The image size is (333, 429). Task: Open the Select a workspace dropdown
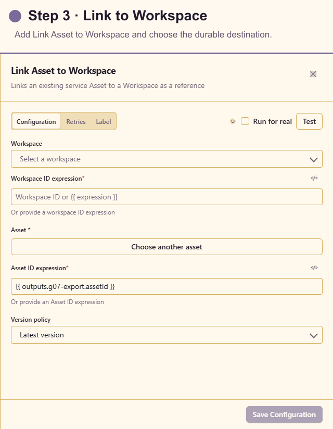coord(167,159)
